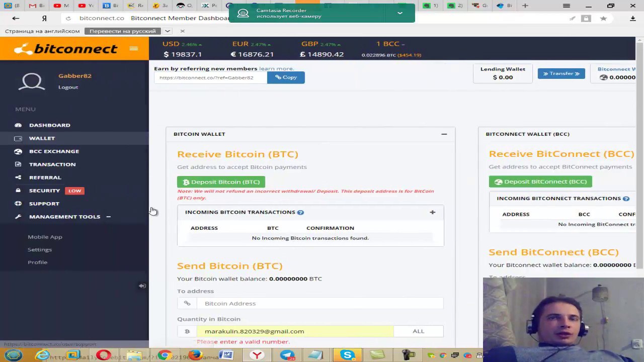Click the LOW security badge
644x362 pixels.
[x=74, y=191]
